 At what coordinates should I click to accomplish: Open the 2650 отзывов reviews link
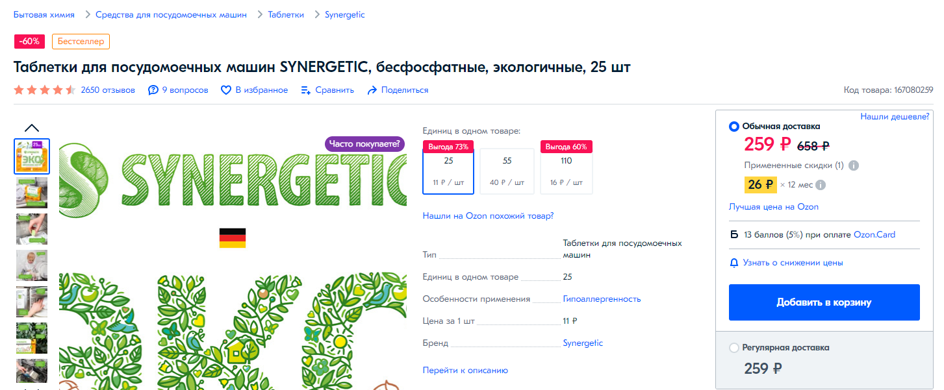(108, 90)
